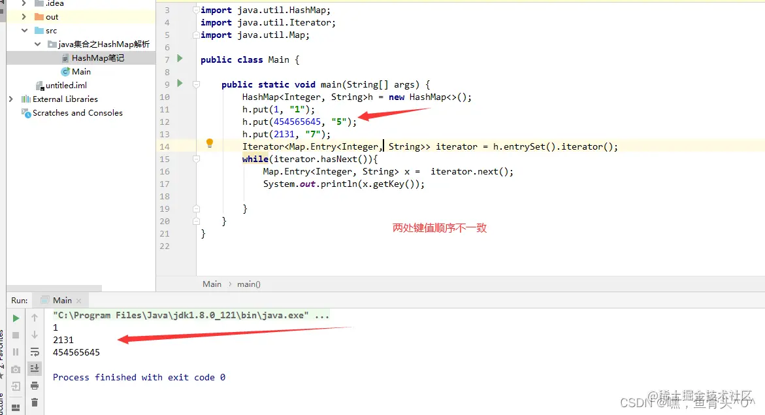Click HashMap type on line 10
Viewport: 765px width, 415px height.
pos(261,97)
